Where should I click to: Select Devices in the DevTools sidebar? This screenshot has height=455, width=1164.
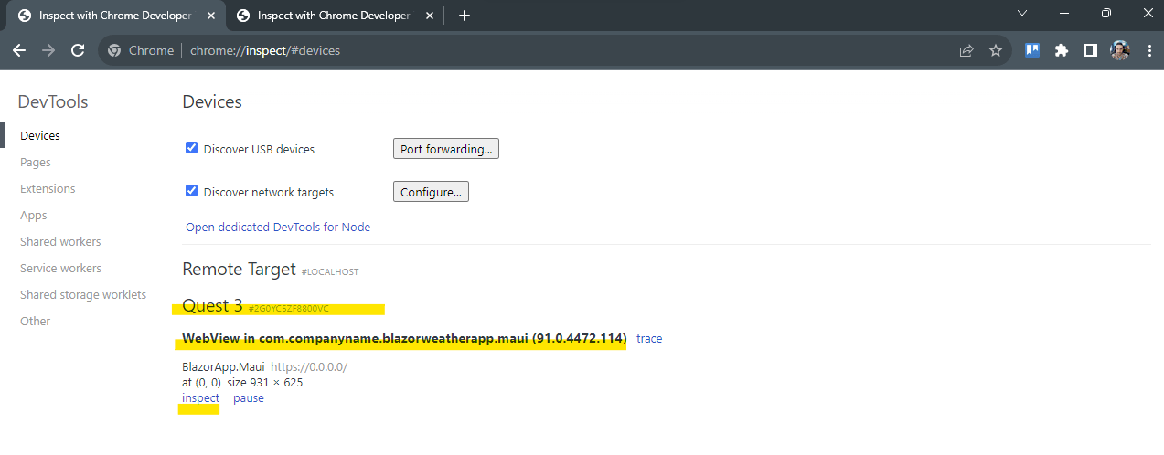[x=40, y=135]
